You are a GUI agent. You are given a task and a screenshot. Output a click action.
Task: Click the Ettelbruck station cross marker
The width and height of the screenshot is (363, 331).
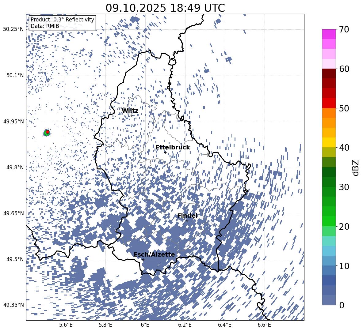tap(165, 152)
